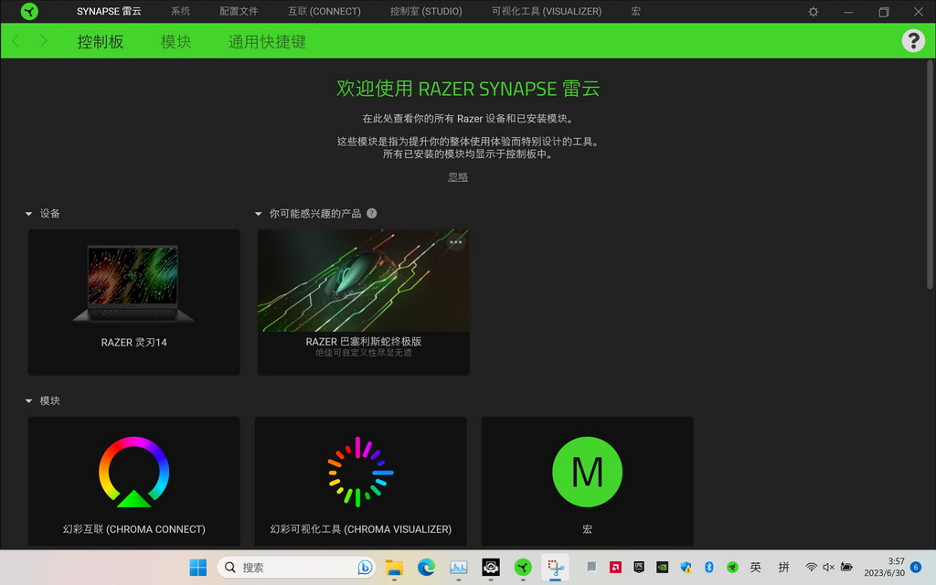Open Bing chat icon in the search box
This screenshot has width=936, height=585.
tap(365, 567)
